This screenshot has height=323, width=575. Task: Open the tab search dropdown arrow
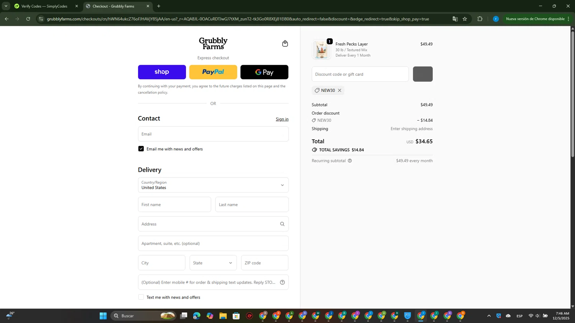tap(6, 6)
